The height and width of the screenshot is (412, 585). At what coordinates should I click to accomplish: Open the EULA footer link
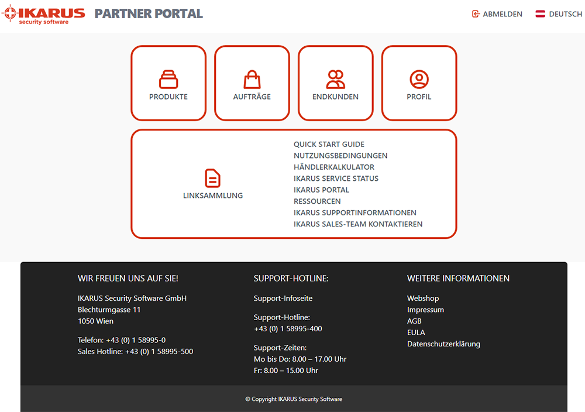pos(416,332)
